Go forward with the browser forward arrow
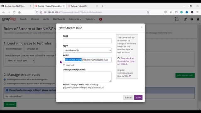The width and height of the screenshot is (201, 113). pyautogui.click(x=9, y=12)
